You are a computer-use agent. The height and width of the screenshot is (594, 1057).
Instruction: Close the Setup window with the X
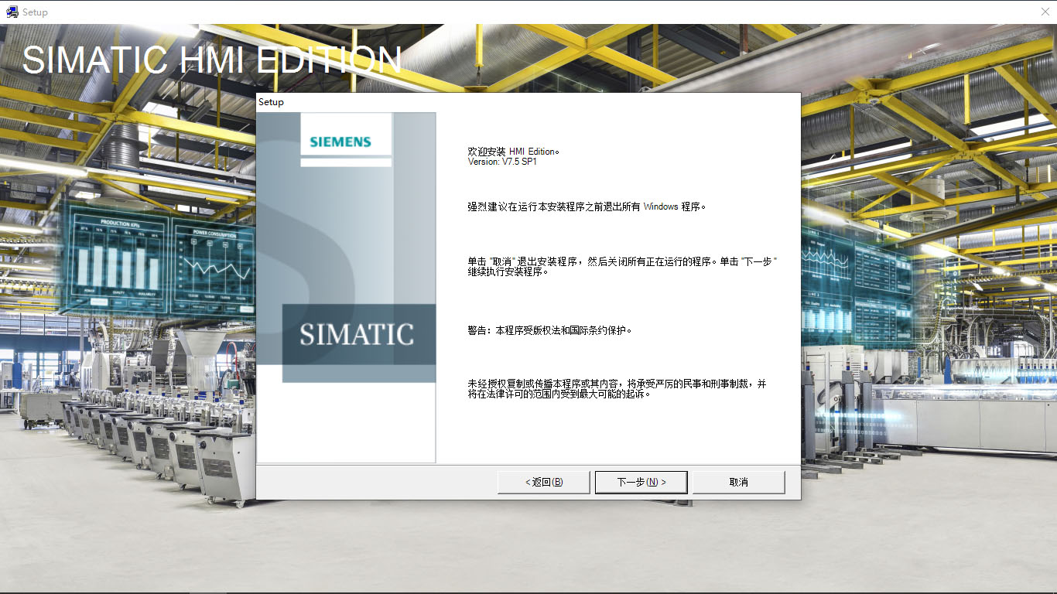pos(1045,12)
